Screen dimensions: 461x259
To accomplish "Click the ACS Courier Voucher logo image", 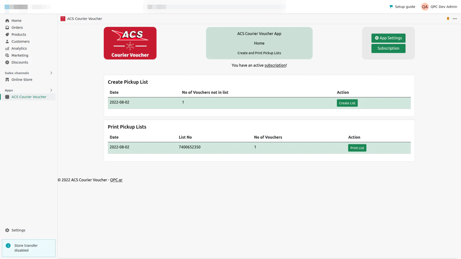I will [x=130, y=43].
